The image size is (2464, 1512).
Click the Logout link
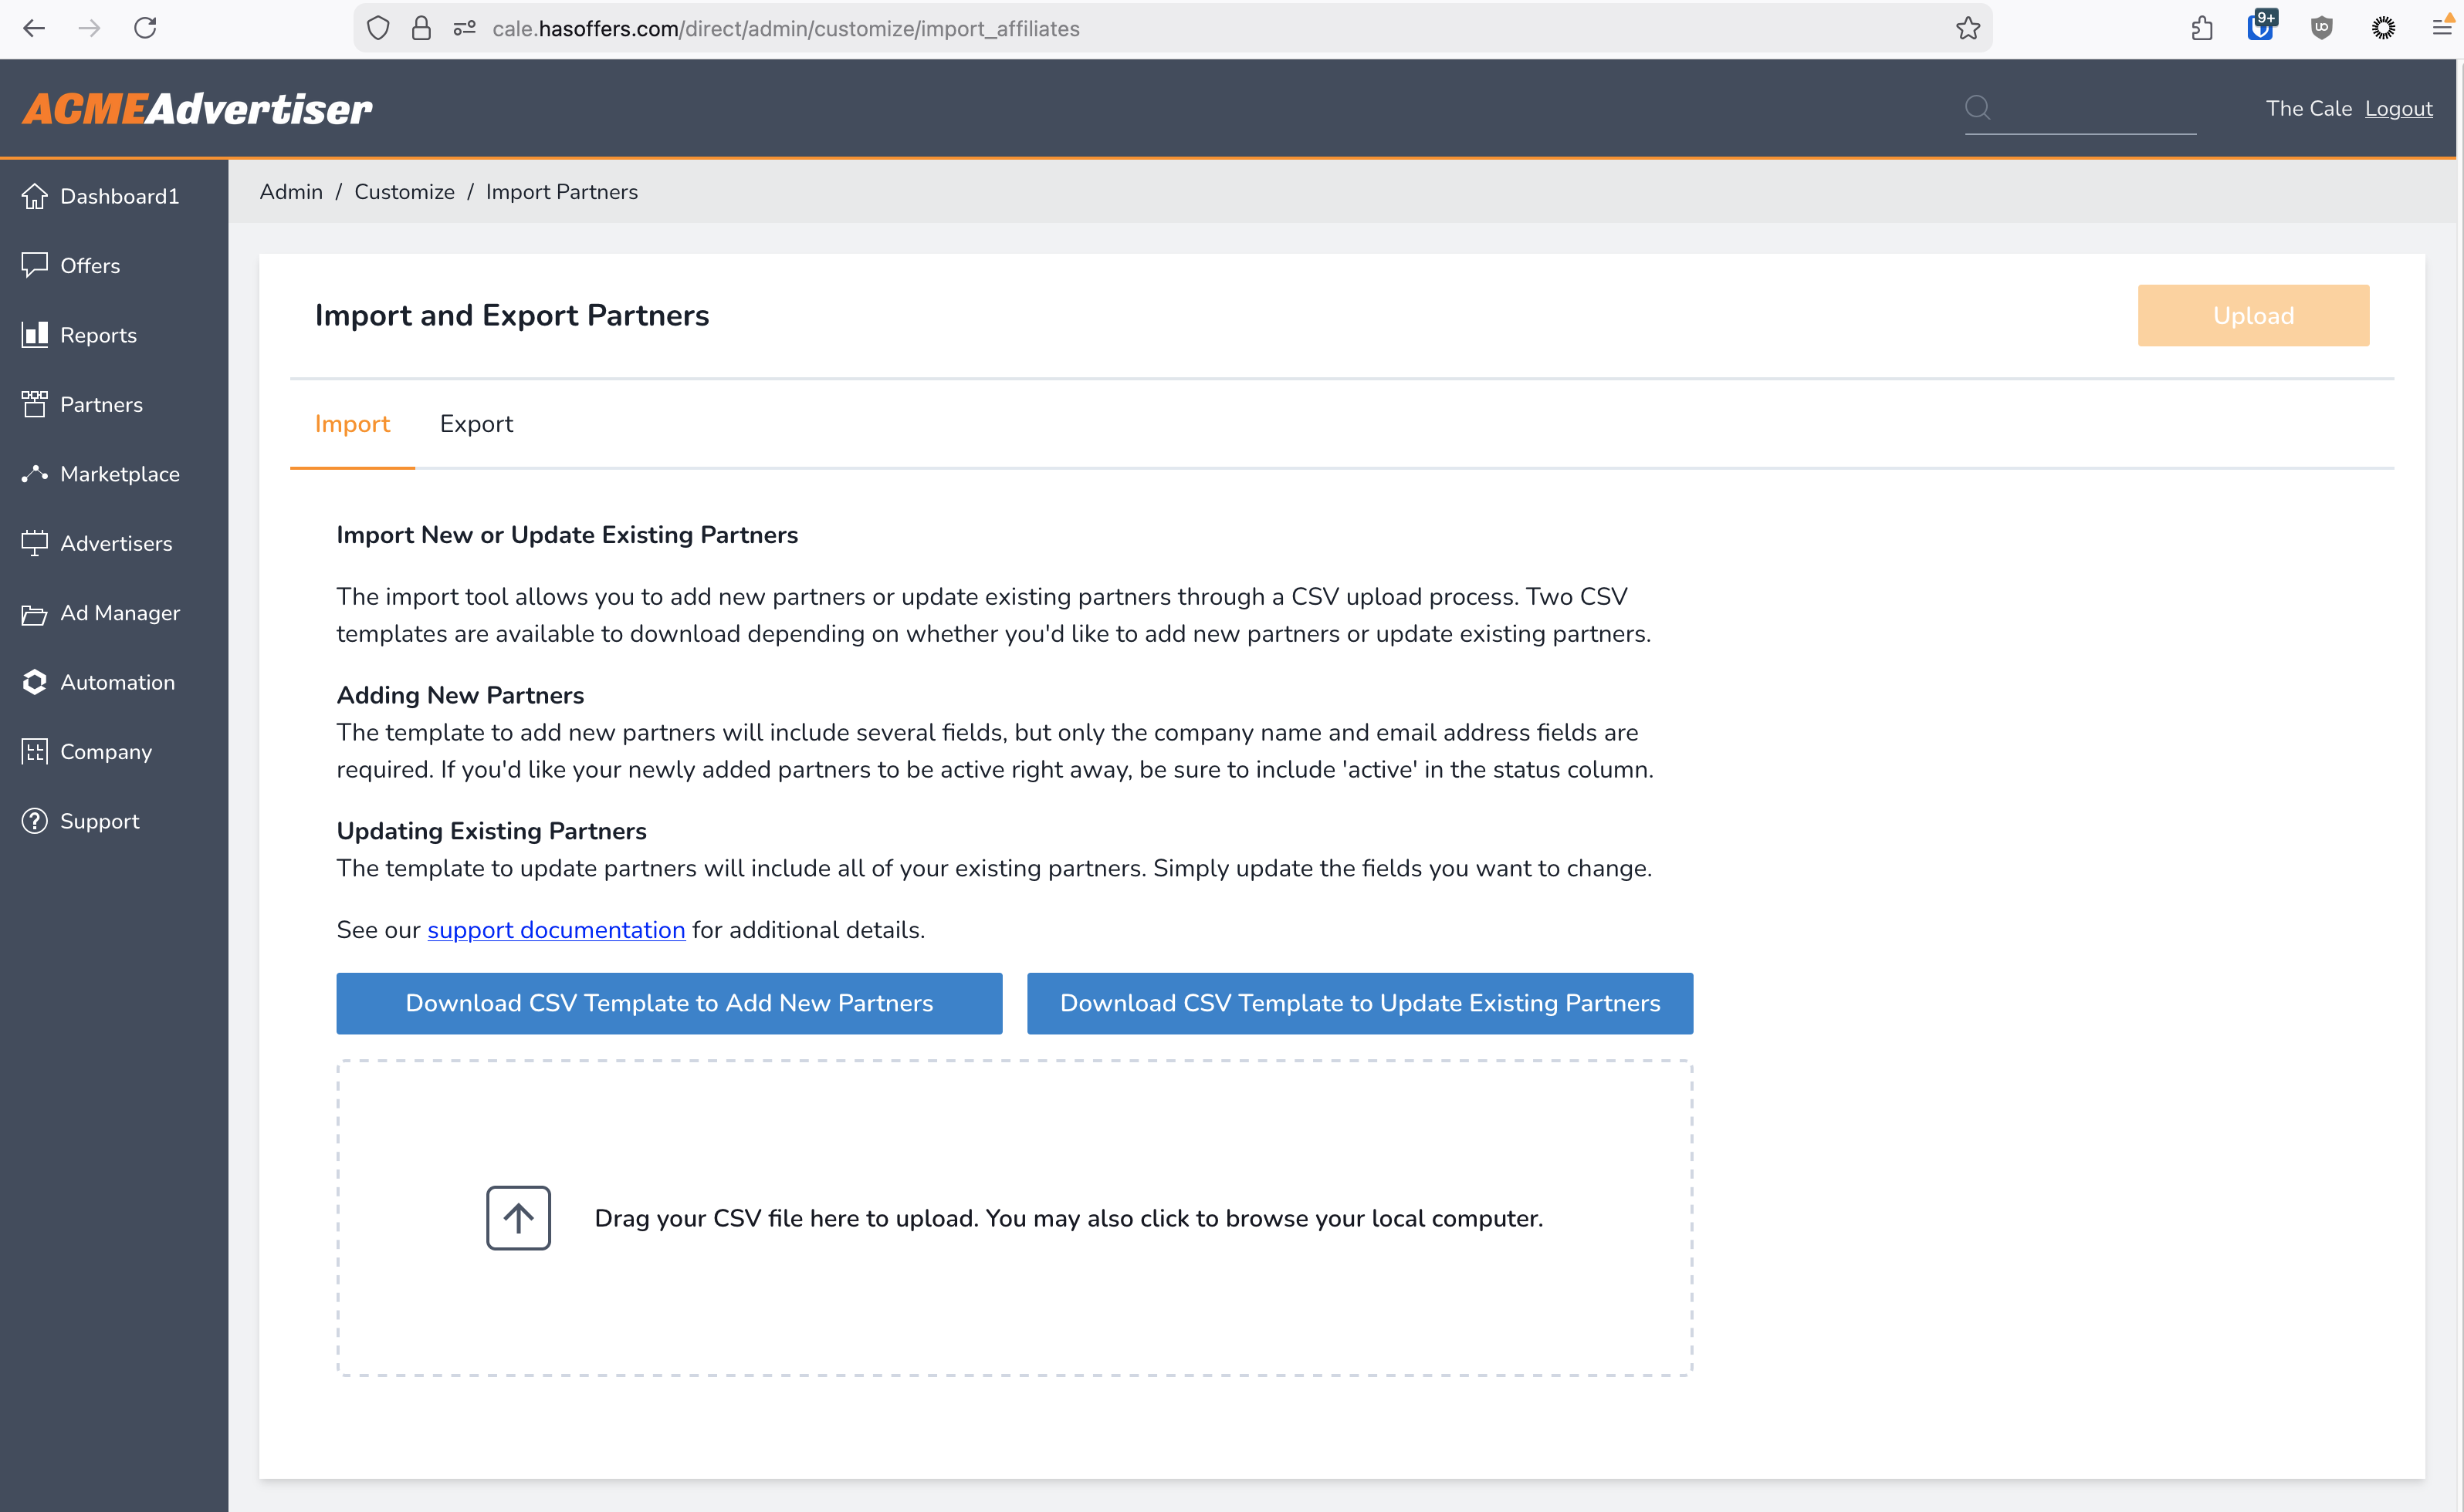pyautogui.click(x=2398, y=108)
